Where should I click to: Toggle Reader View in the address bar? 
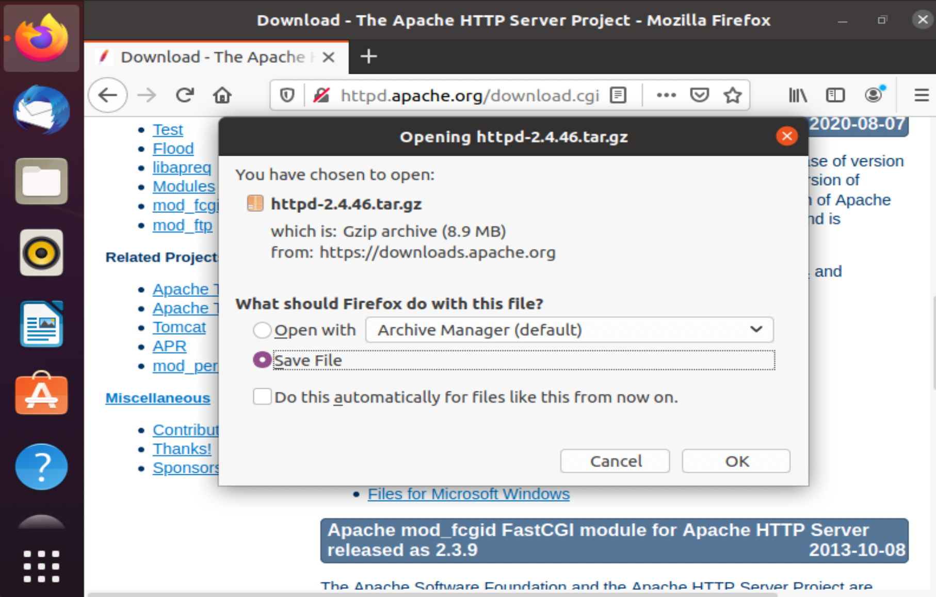pos(618,95)
